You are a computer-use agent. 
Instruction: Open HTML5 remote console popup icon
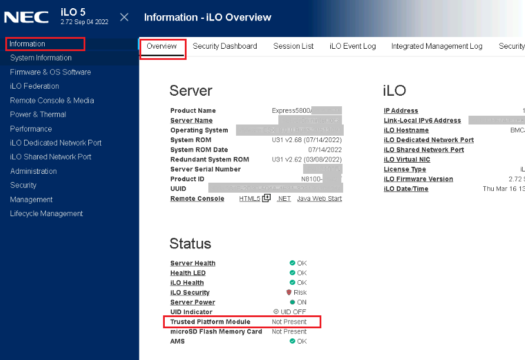click(x=266, y=198)
